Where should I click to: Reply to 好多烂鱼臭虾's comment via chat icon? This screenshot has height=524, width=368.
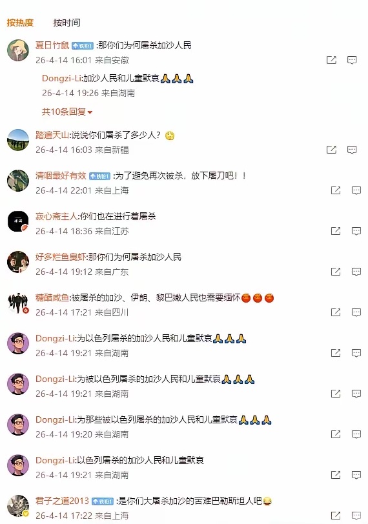pyautogui.click(x=356, y=272)
